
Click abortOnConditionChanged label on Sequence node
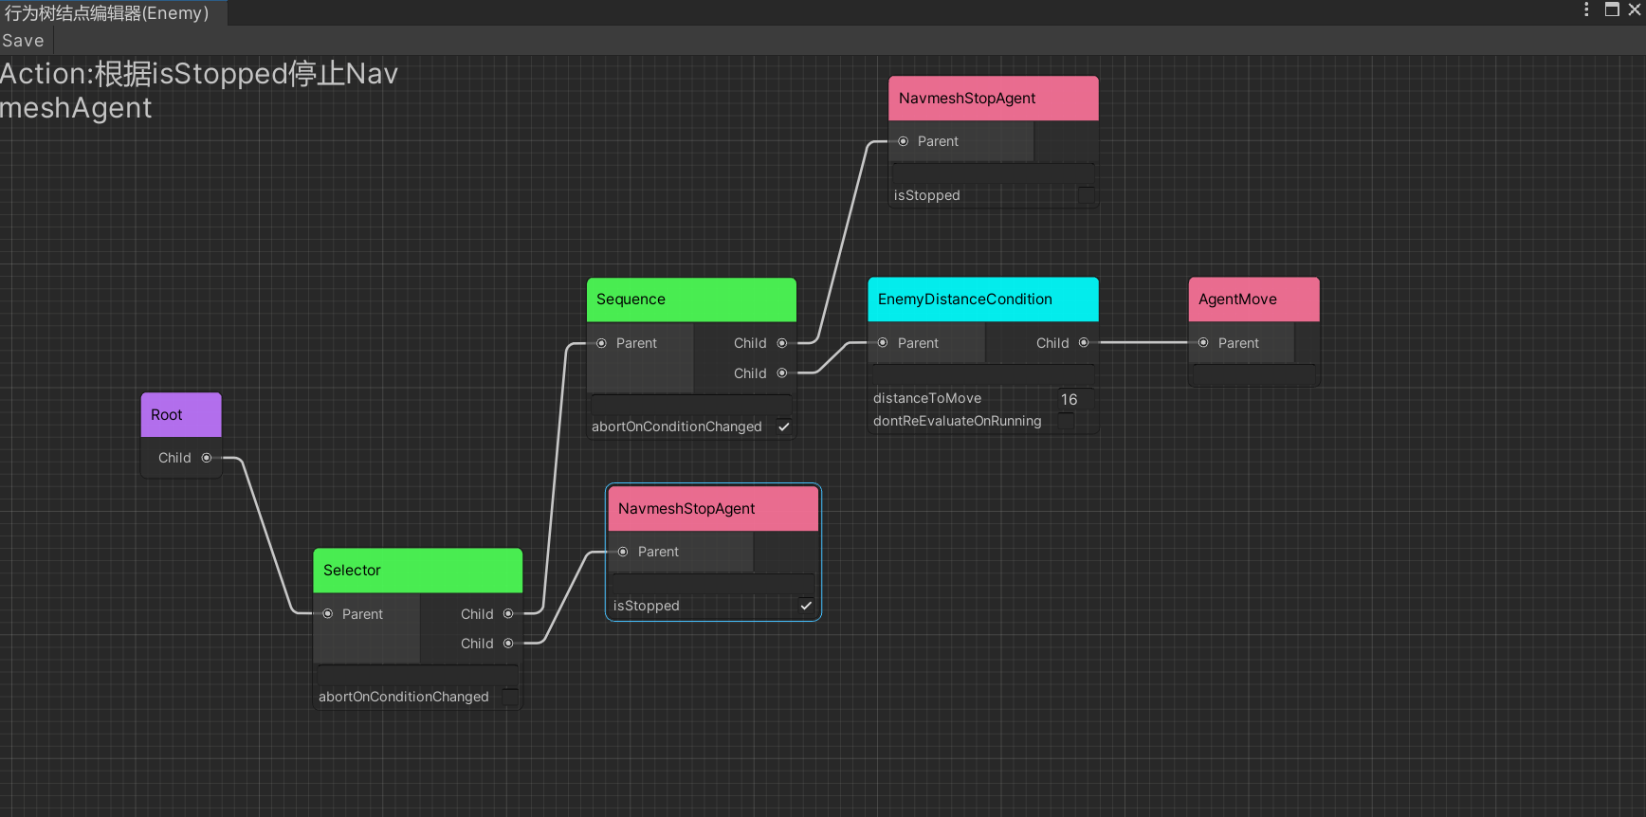tap(677, 427)
